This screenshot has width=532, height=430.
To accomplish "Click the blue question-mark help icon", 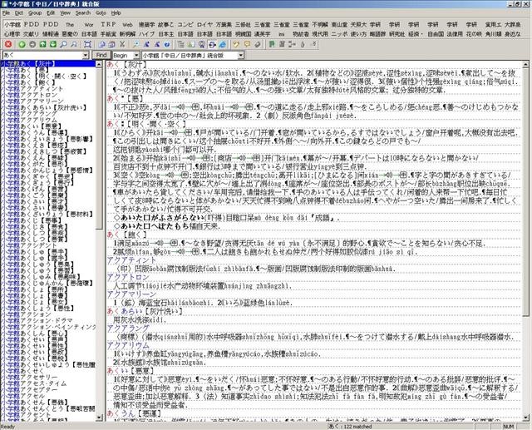I will (167, 44).
